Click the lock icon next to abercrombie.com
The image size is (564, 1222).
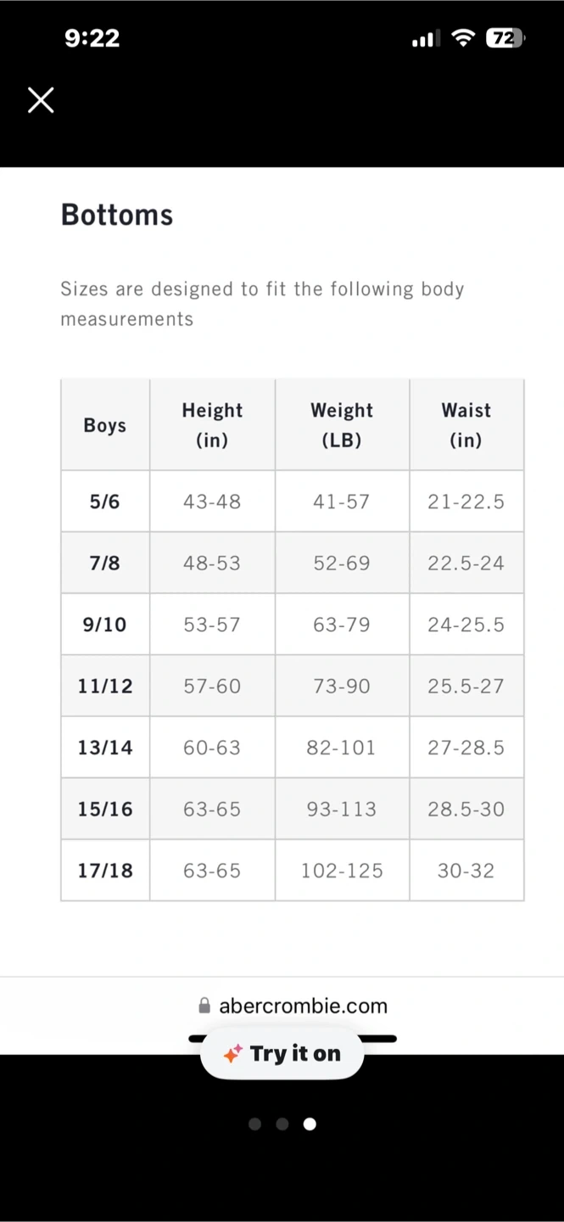coord(204,1006)
